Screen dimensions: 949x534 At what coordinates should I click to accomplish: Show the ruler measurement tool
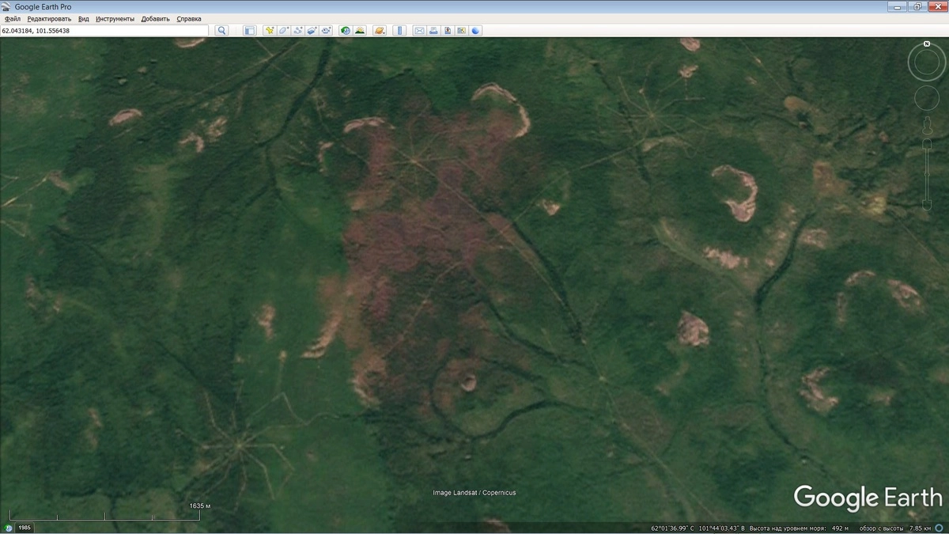point(399,31)
